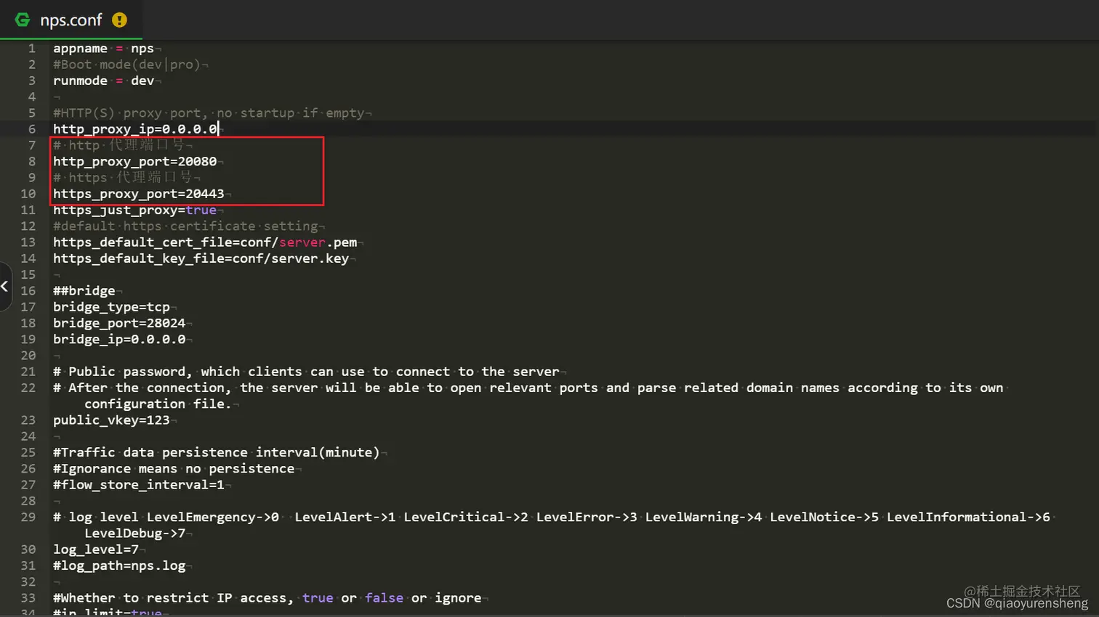Click the wrapped 'configuration file.' text
The width and height of the screenshot is (1099, 617).
158,404
